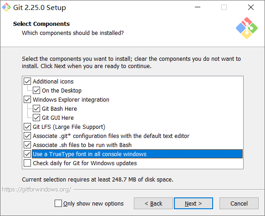
Task: Enable Only show new options checkbox
Action: [x=58, y=203]
